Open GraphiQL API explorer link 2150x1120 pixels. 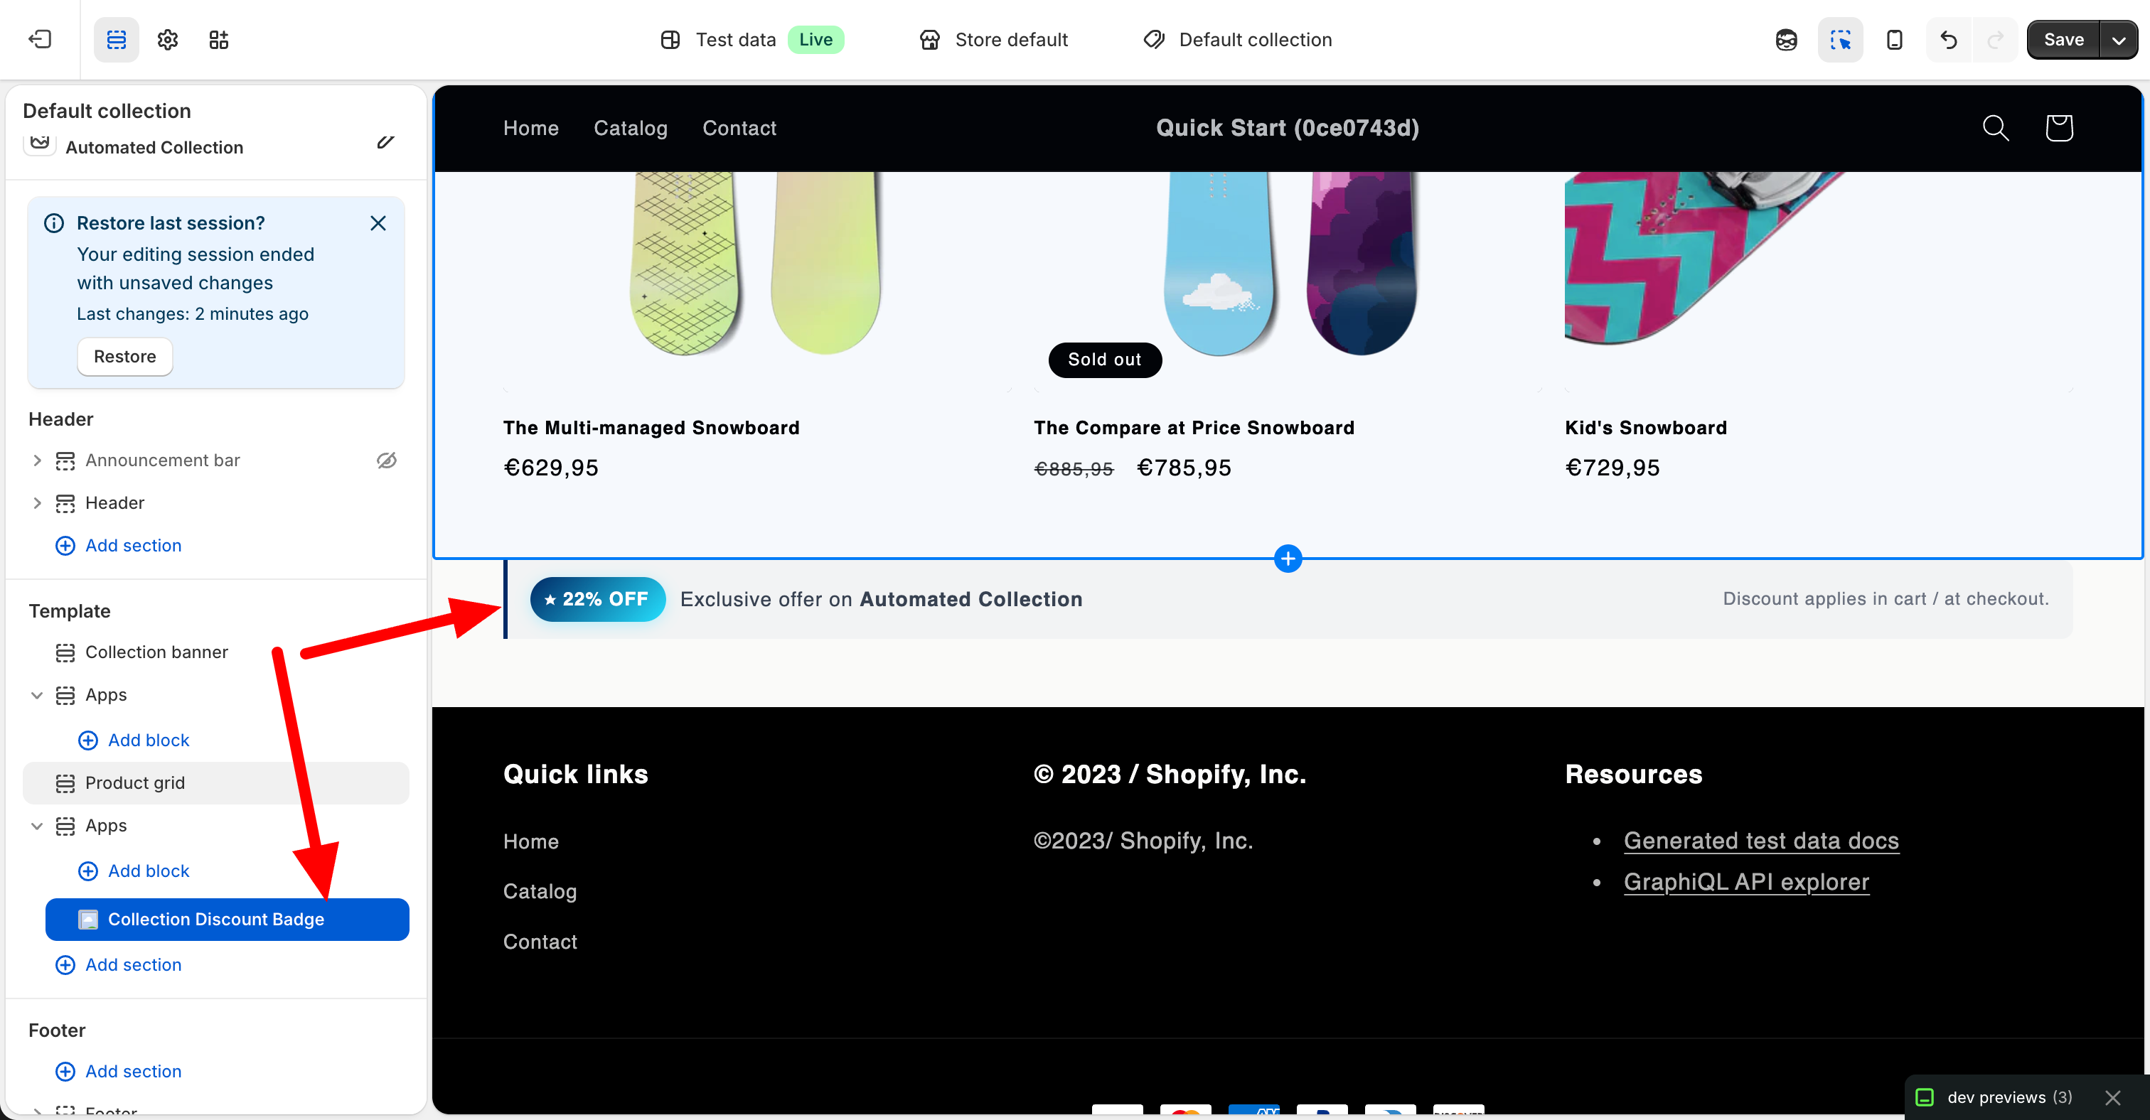pyautogui.click(x=1746, y=881)
